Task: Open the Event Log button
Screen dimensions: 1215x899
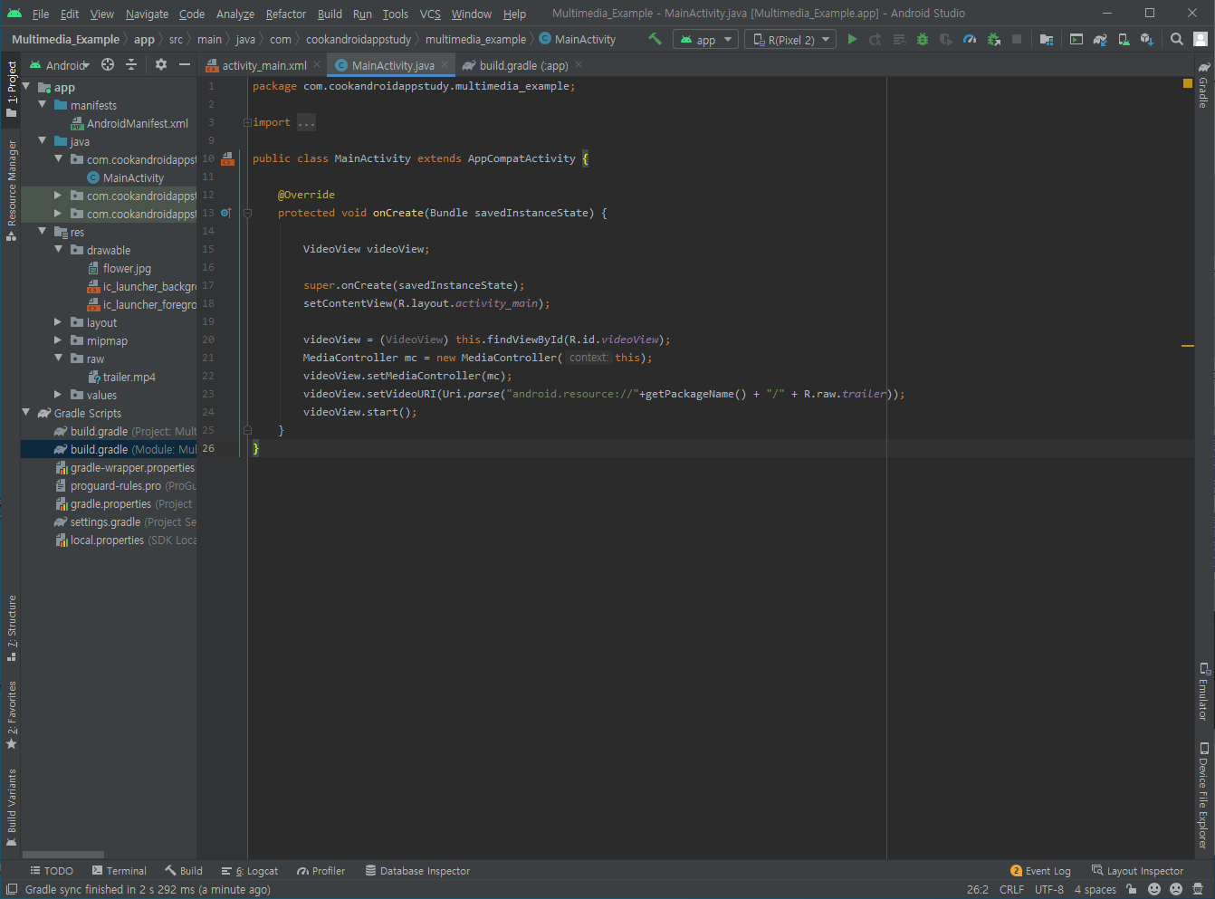Action: (x=1040, y=871)
